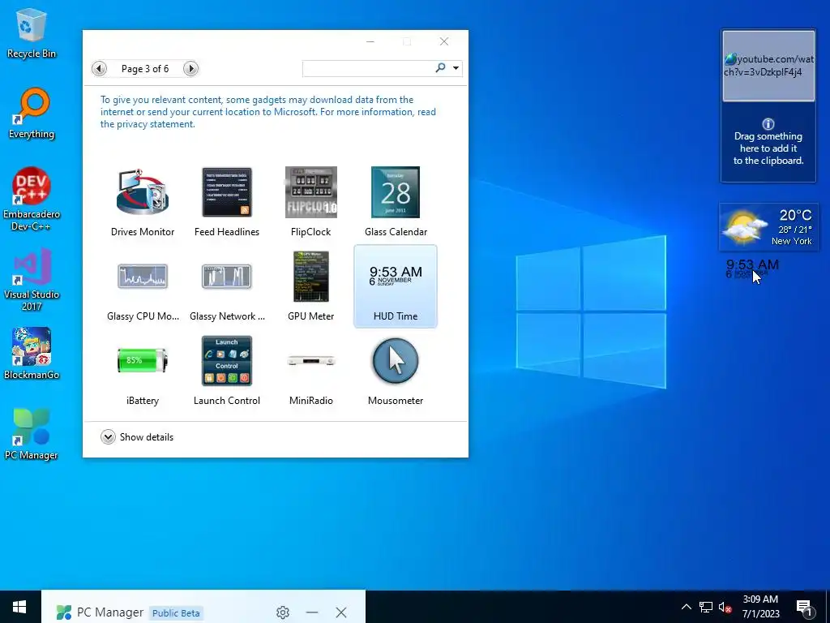This screenshot has height=623, width=830.
Task: Open Windows Start menu
Action: (x=20, y=607)
